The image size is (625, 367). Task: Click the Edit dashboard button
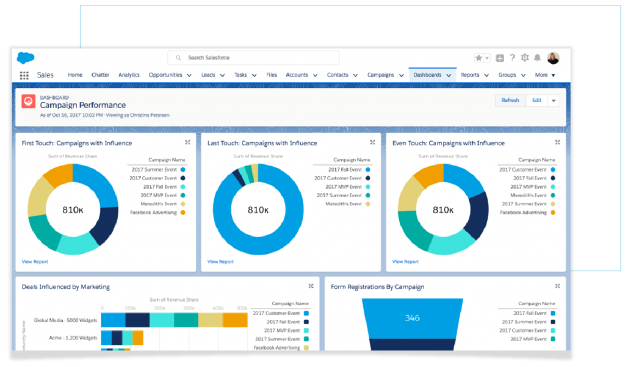(537, 101)
